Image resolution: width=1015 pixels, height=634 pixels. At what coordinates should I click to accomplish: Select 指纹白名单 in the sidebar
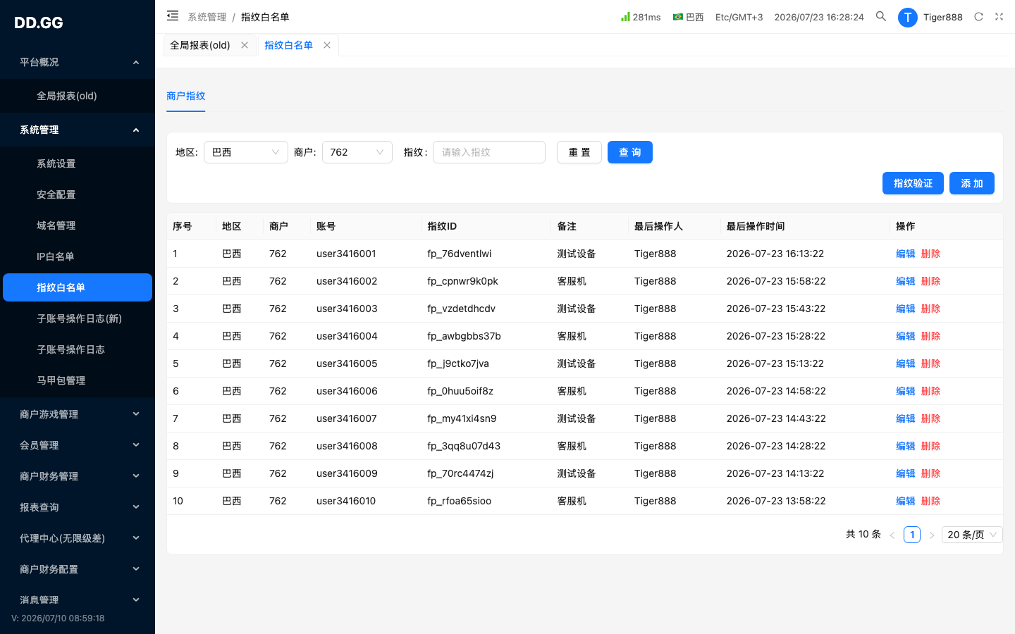pos(78,287)
